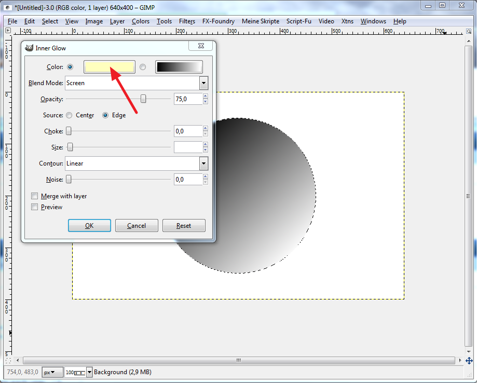
Task: Click the GIMP icon in main window title bar
Action: pyautogui.click(x=8, y=8)
